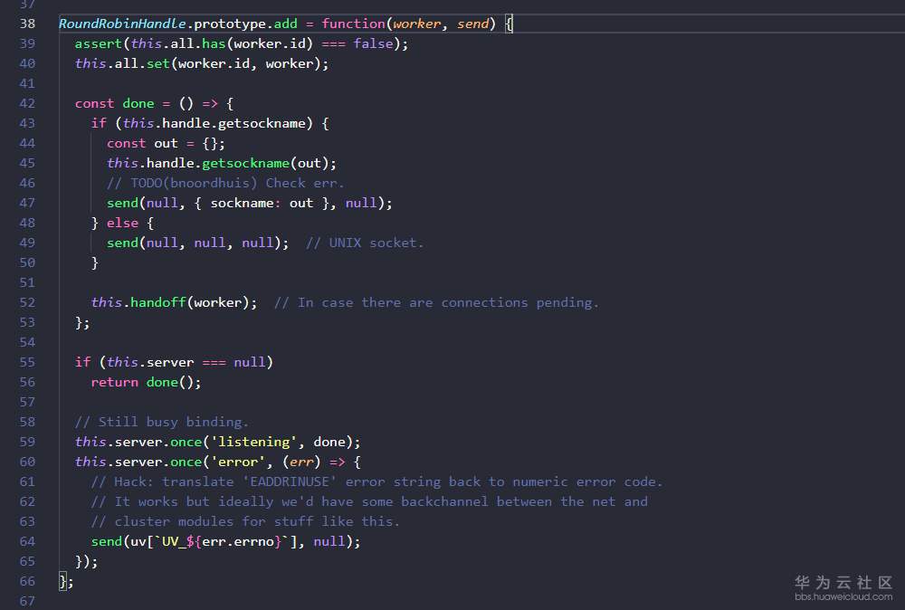This screenshot has height=610, width=905.
Task: Click line number 52 in the gutter
Action: [x=27, y=302]
